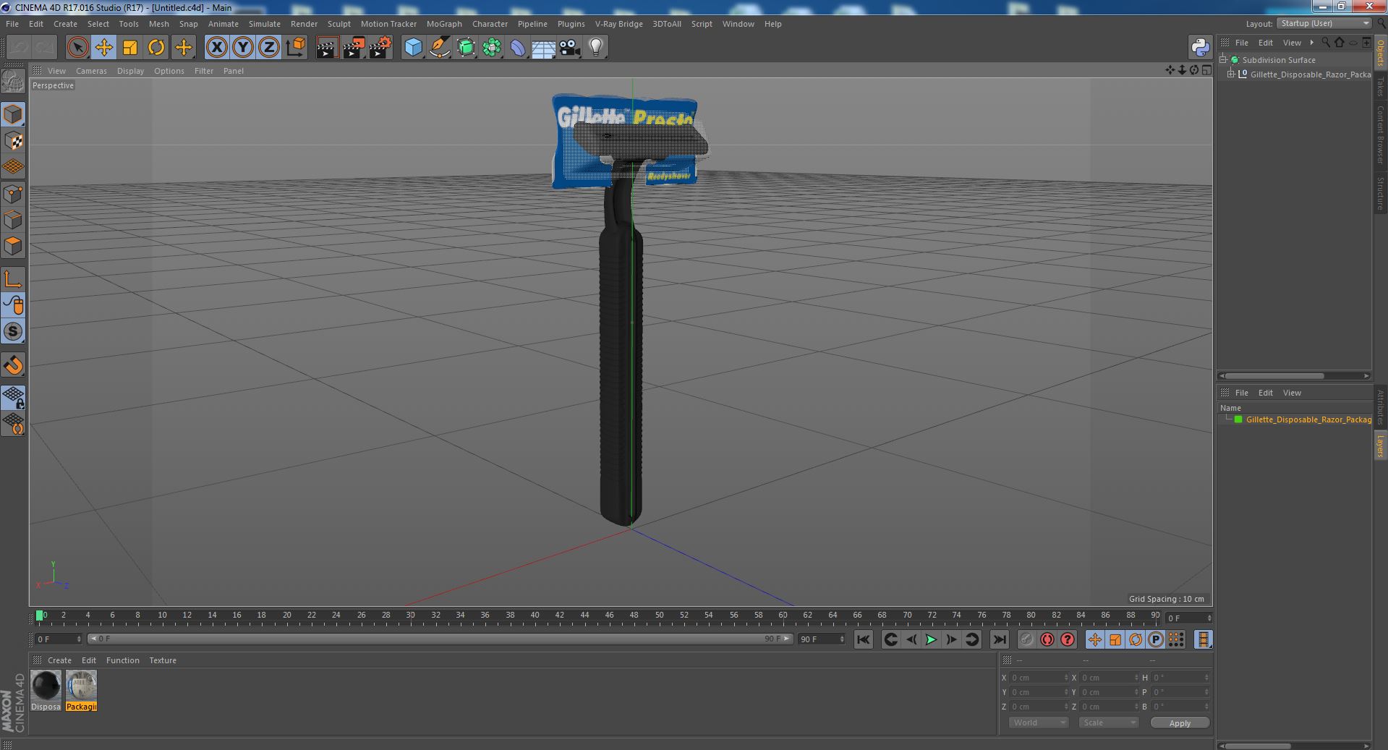
Task: Open material manager Texture menu
Action: coord(163,660)
